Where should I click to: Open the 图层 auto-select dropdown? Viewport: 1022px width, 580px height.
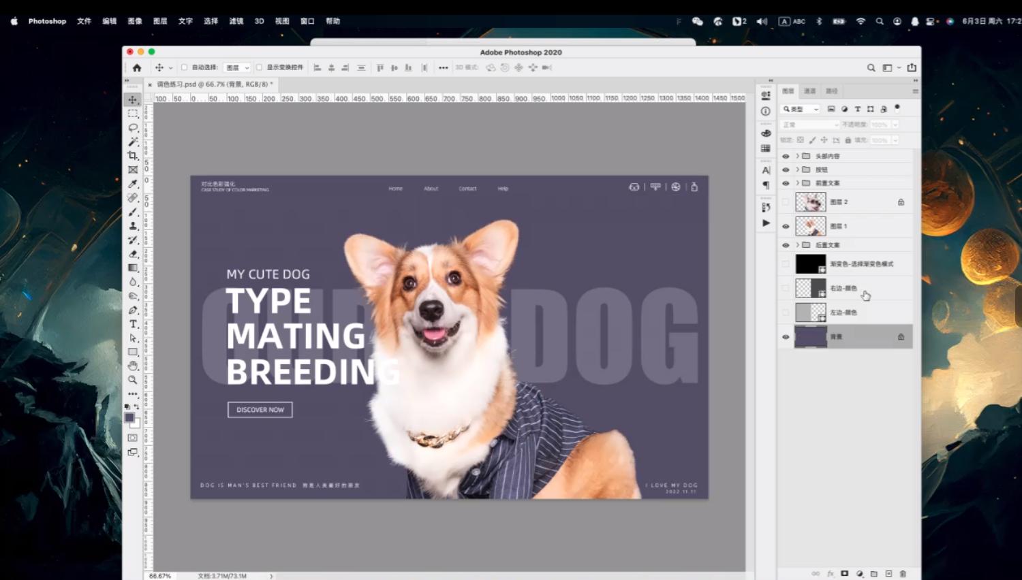(x=237, y=67)
